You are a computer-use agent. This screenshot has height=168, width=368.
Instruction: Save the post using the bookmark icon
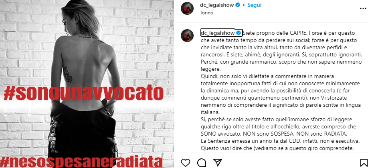(364, 162)
